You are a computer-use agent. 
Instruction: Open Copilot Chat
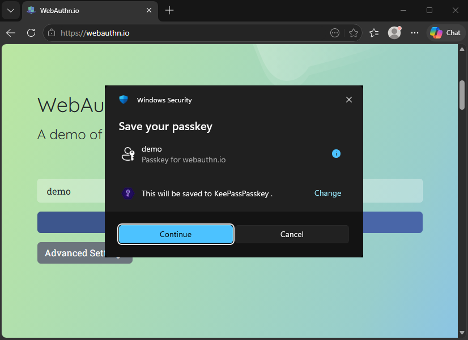coord(445,33)
